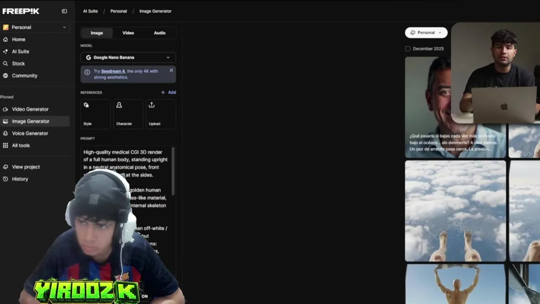Collapse the sidebar panel icon
540x304 pixels.
tap(64, 11)
